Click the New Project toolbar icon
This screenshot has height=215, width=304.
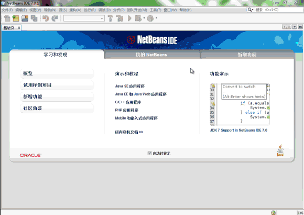tap(16, 18)
